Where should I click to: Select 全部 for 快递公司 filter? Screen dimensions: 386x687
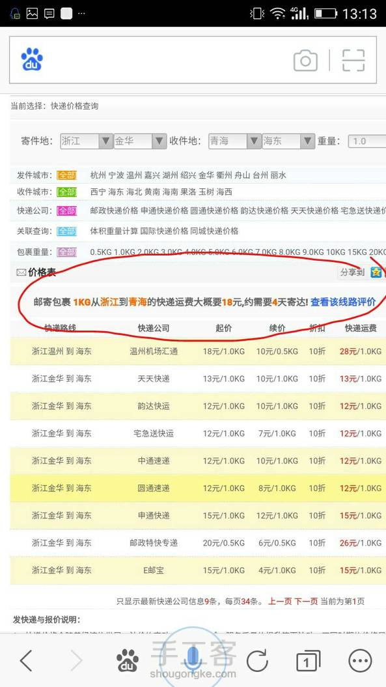(66, 211)
